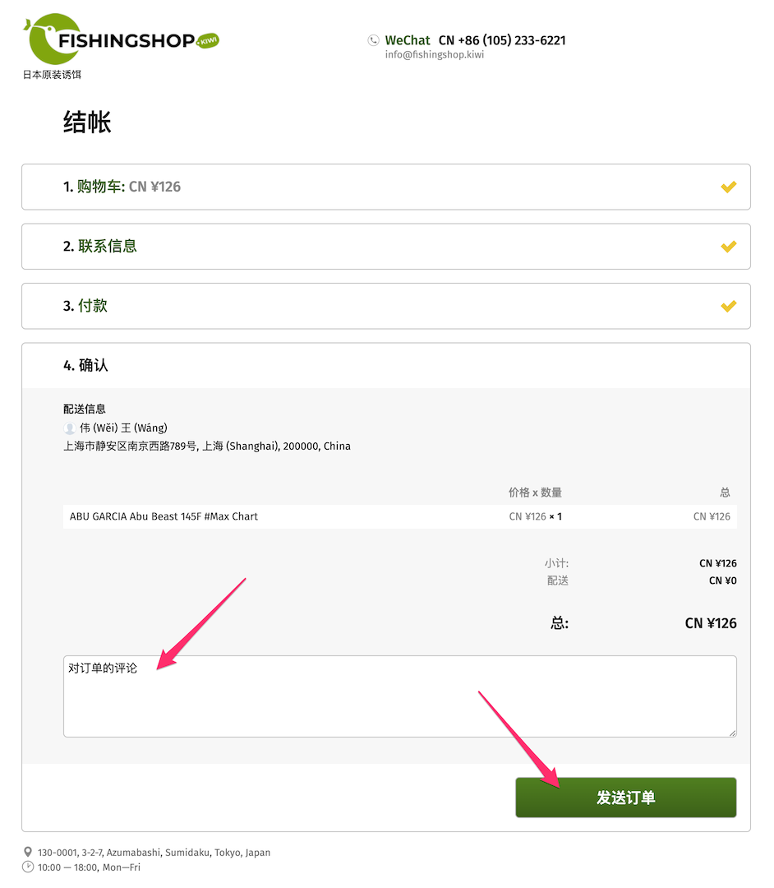
Task: Click the FishingShop kiwi logo
Action: (x=121, y=39)
